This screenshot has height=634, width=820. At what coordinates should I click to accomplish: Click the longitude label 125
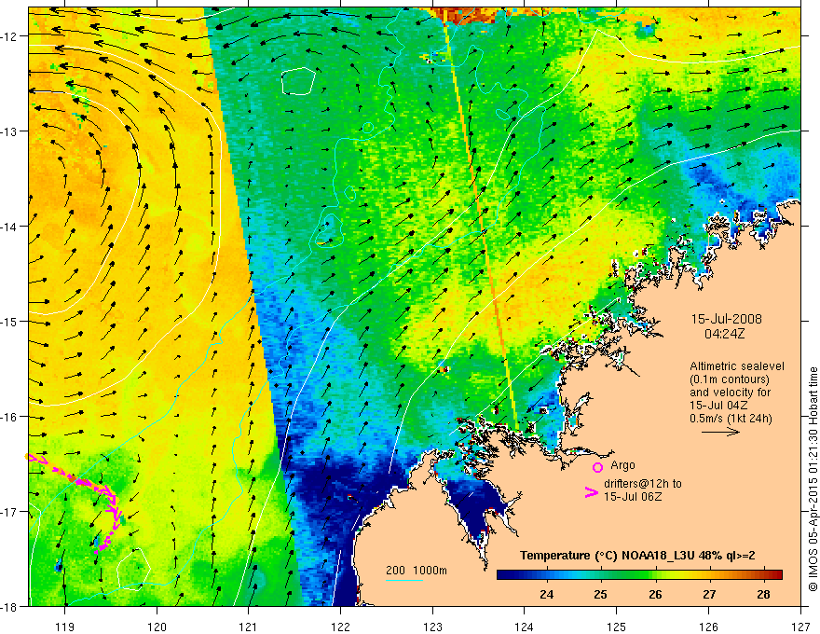click(x=617, y=627)
